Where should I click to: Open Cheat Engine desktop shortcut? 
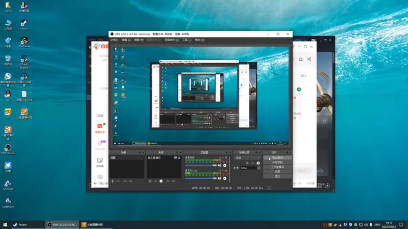tap(24, 62)
